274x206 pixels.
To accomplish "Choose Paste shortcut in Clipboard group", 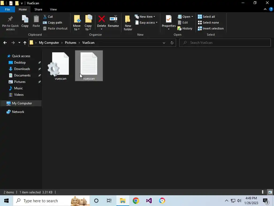I will [55, 28].
